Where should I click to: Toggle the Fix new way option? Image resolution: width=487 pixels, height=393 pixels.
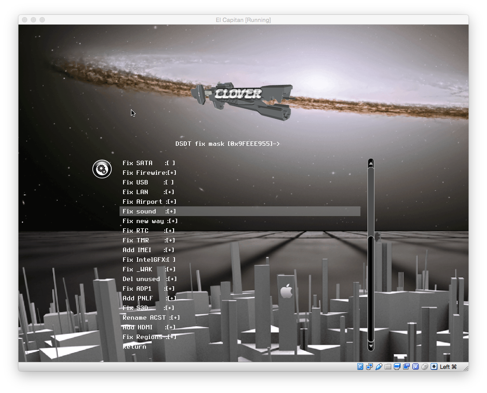240,221
